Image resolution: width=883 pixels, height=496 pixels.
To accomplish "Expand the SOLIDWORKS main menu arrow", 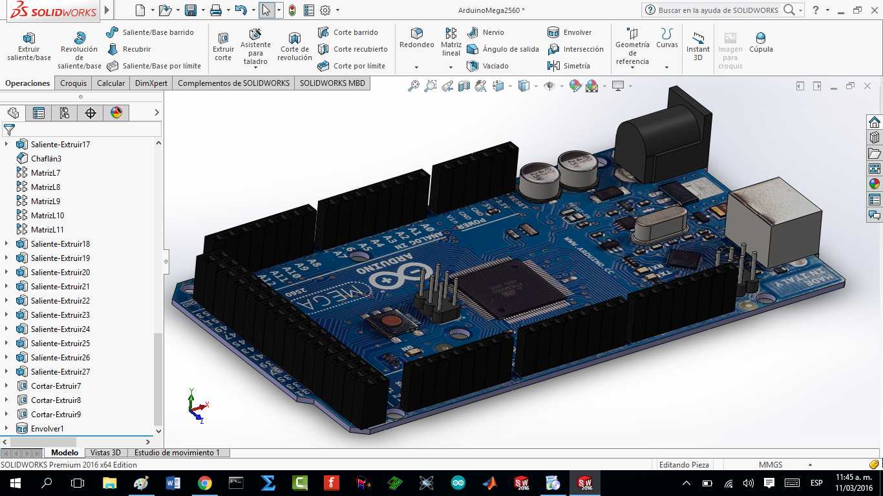I will tap(107, 10).
